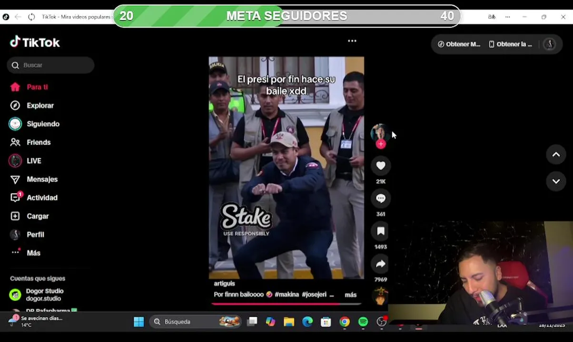This screenshot has height=342, width=573.
Task: Expand the caption with 'más'
Action: 351,295
